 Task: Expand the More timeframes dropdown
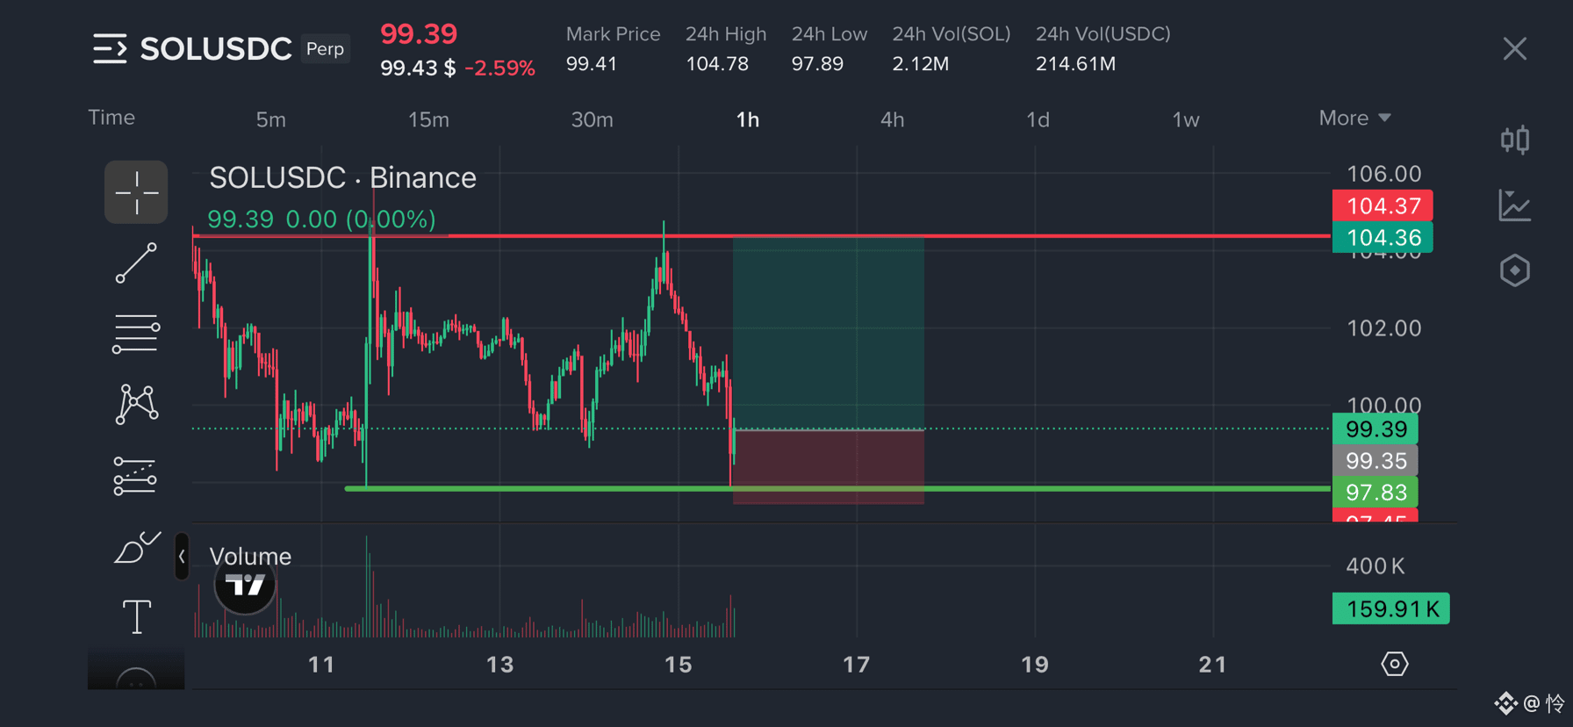click(1354, 119)
